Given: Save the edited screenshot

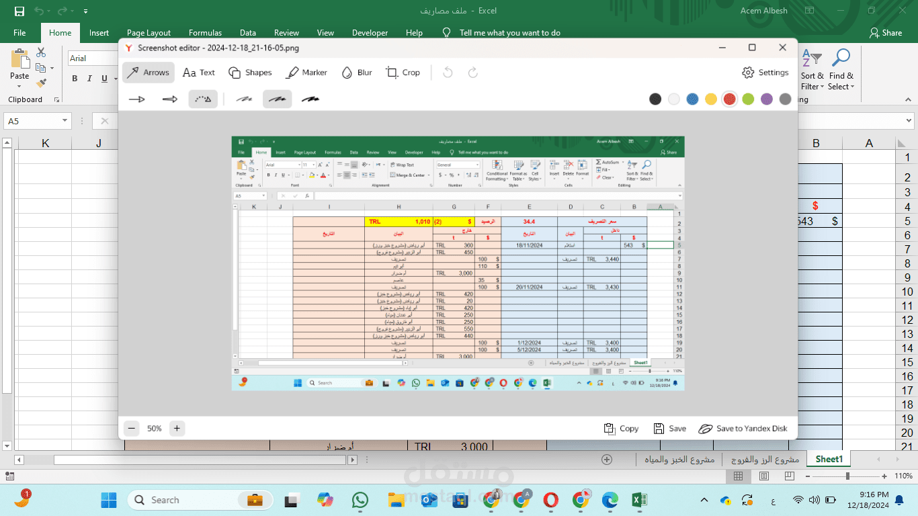Looking at the screenshot, I should point(670,429).
